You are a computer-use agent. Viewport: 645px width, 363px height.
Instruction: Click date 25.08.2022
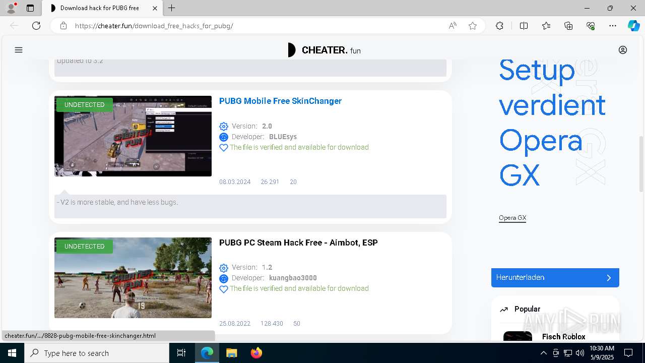point(235,324)
